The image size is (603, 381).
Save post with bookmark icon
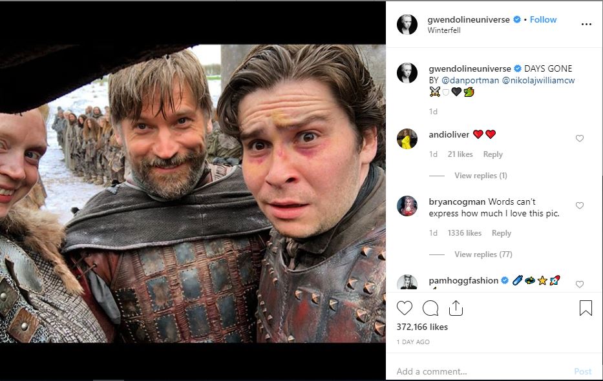[586, 309]
